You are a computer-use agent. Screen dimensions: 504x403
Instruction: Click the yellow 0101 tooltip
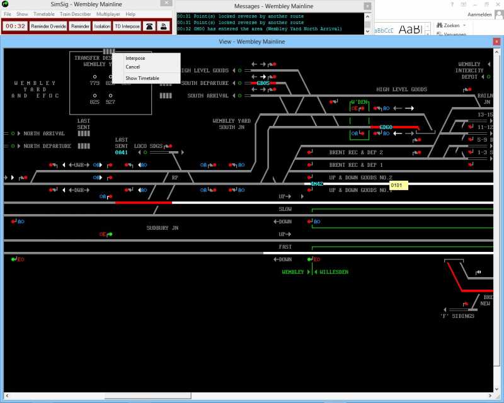(x=399, y=185)
